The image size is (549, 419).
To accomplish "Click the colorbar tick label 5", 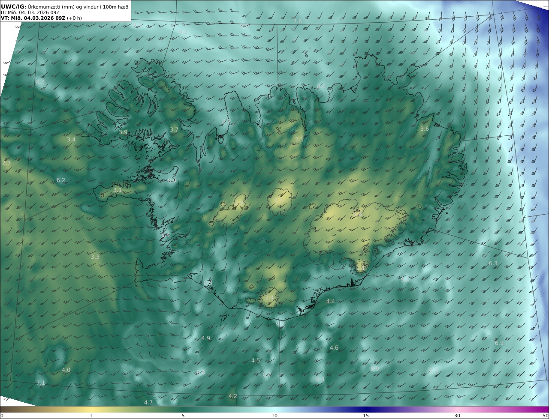I will (183, 416).
